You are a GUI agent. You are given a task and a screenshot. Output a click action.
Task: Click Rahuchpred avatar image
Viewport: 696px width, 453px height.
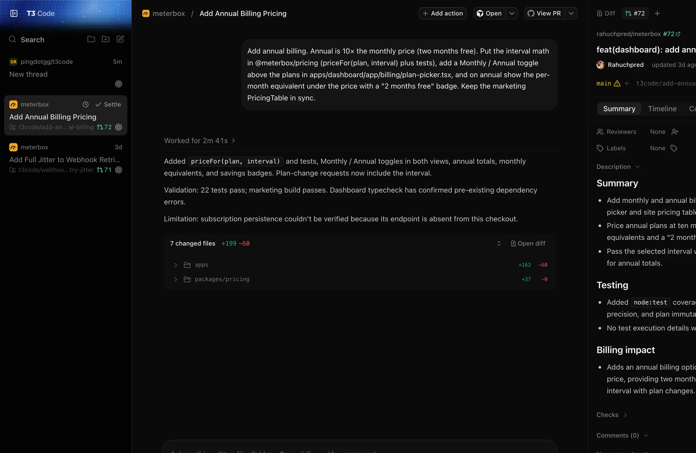(x=600, y=65)
